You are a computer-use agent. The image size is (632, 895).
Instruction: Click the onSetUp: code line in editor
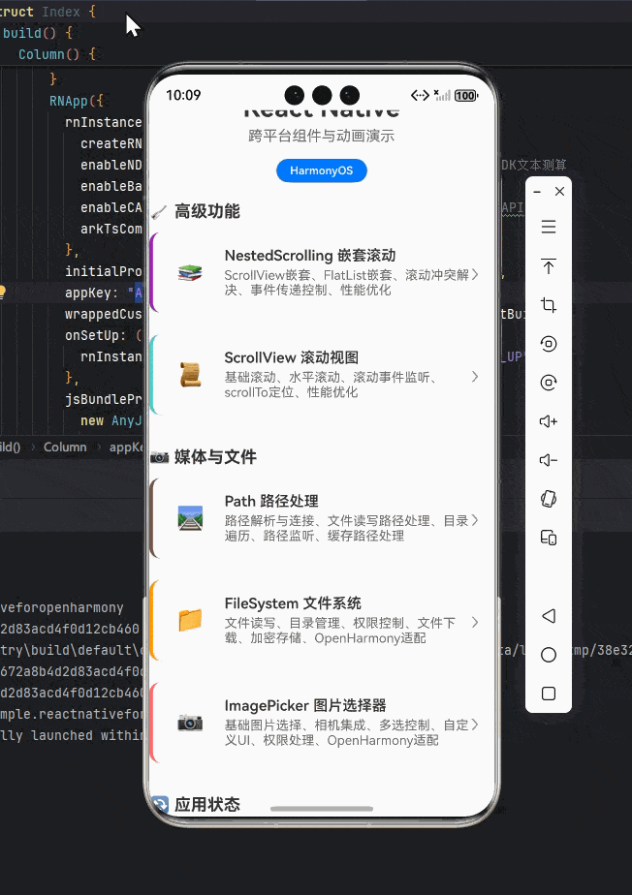click(103, 335)
